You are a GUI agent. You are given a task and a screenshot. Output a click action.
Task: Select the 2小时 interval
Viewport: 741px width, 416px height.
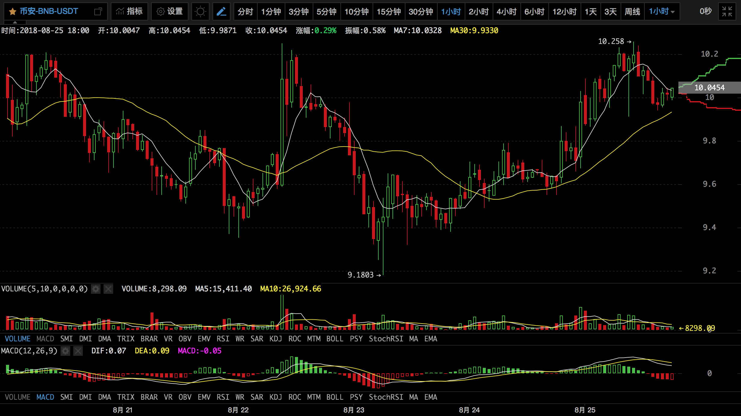(479, 12)
